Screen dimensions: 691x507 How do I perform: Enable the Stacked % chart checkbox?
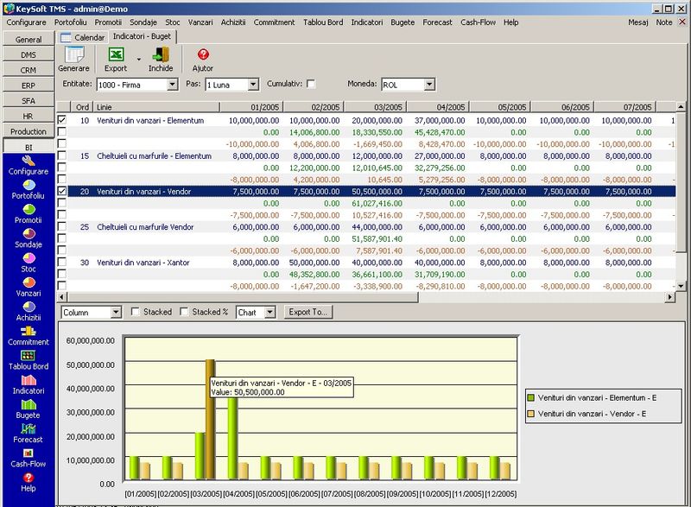tap(184, 312)
